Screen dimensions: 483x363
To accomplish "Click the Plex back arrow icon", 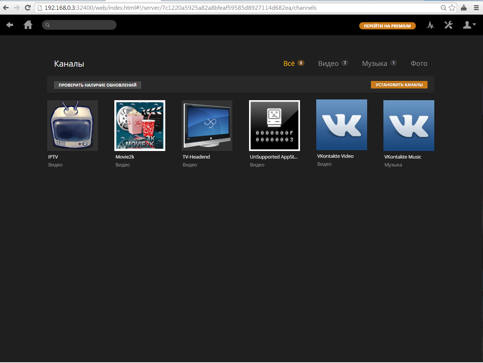I will [10, 25].
